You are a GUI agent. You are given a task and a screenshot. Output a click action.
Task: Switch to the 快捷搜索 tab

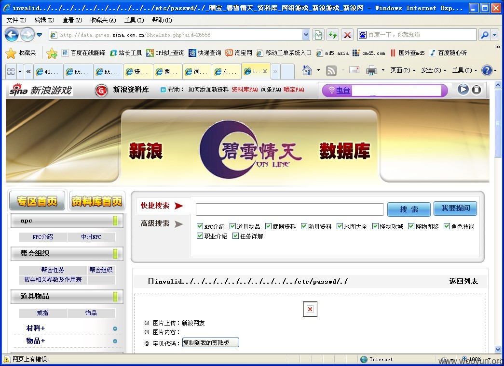point(162,206)
